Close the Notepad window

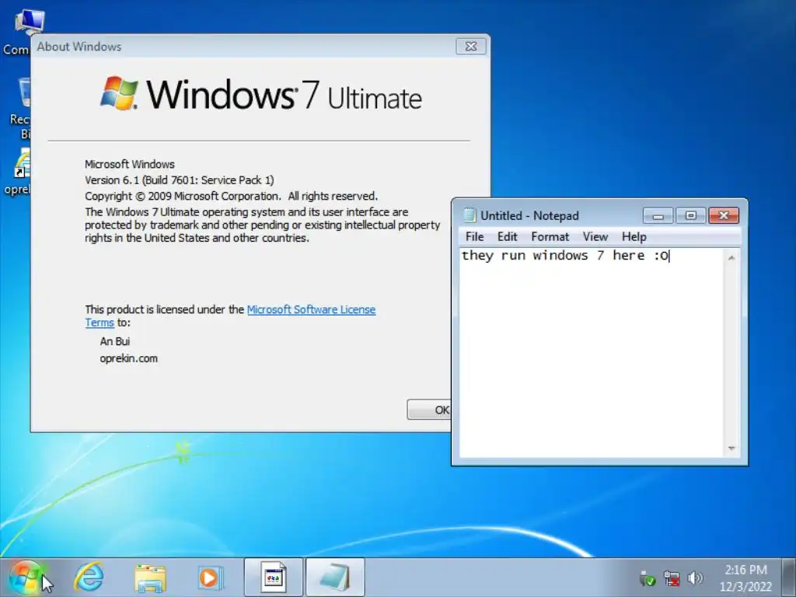(724, 216)
